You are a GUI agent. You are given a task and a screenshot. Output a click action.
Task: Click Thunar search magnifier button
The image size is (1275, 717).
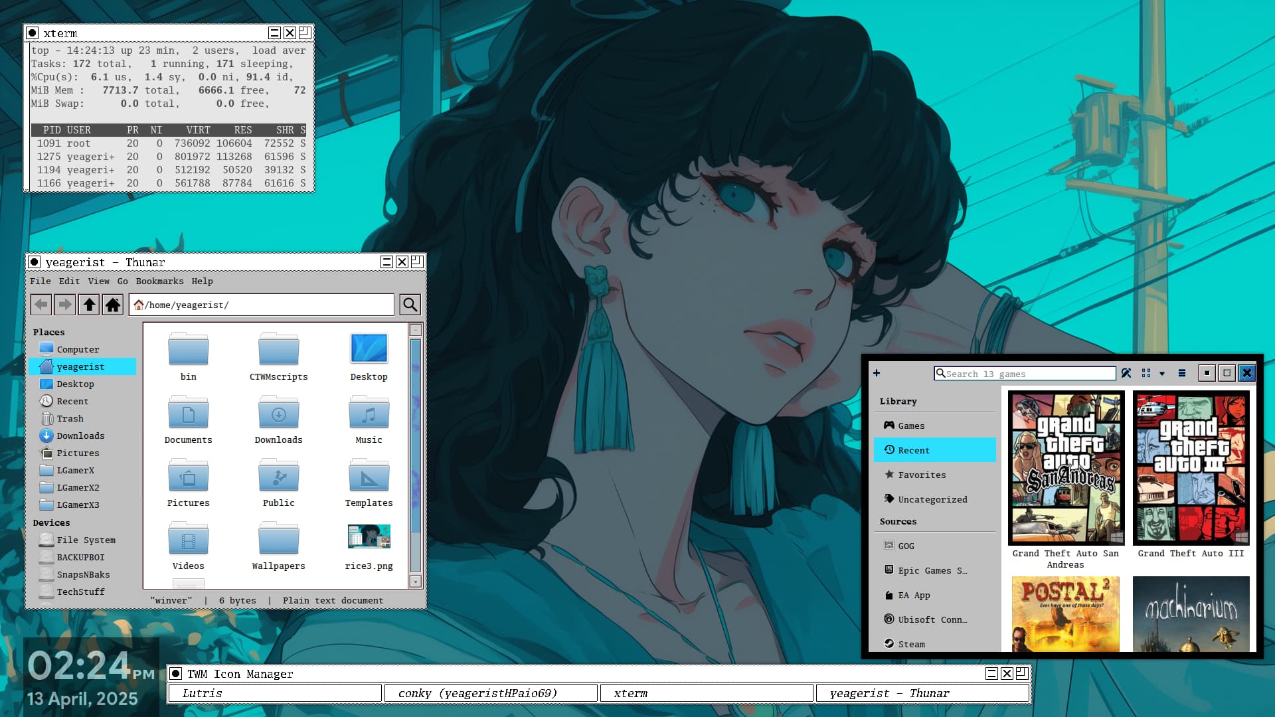(410, 305)
